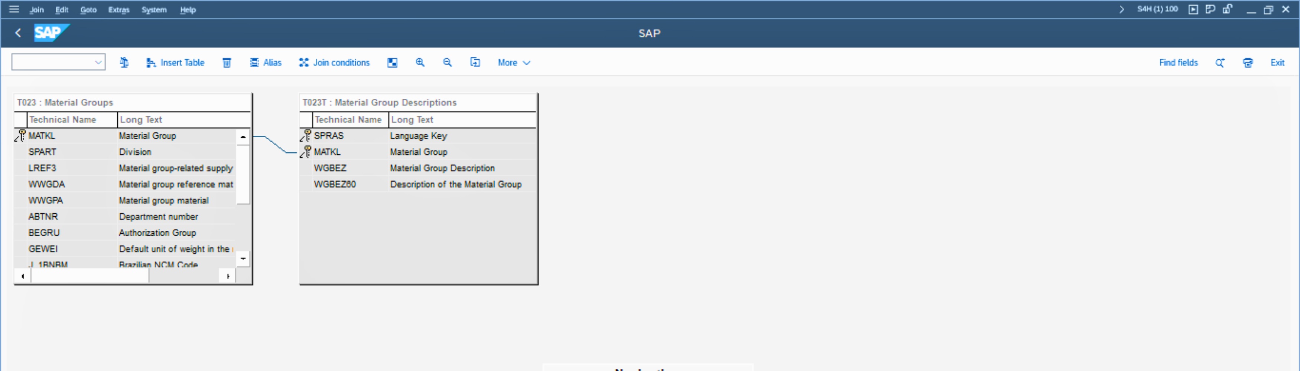Open the command field dropdown
Image resolution: width=1300 pixels, height=371 pixels.
click(98, 62)
